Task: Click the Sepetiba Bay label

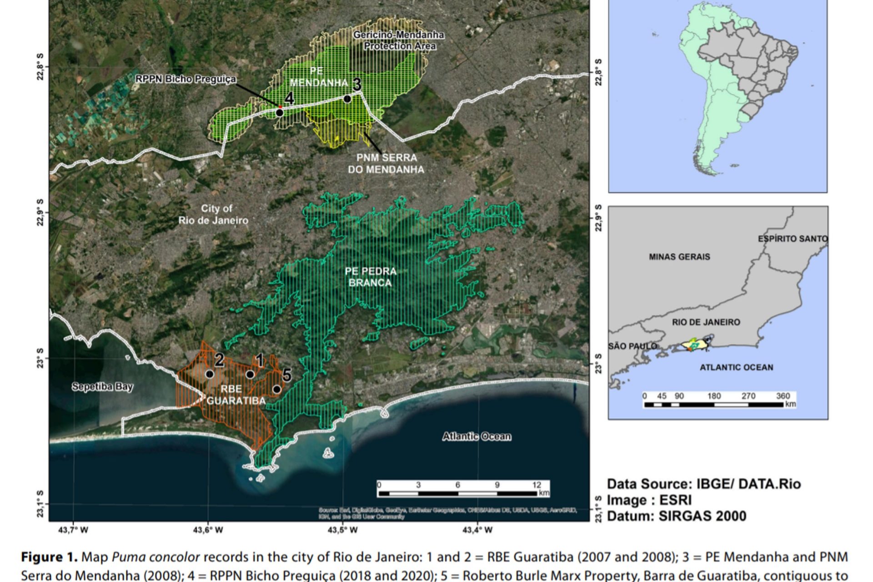Action: click(102, 387)
